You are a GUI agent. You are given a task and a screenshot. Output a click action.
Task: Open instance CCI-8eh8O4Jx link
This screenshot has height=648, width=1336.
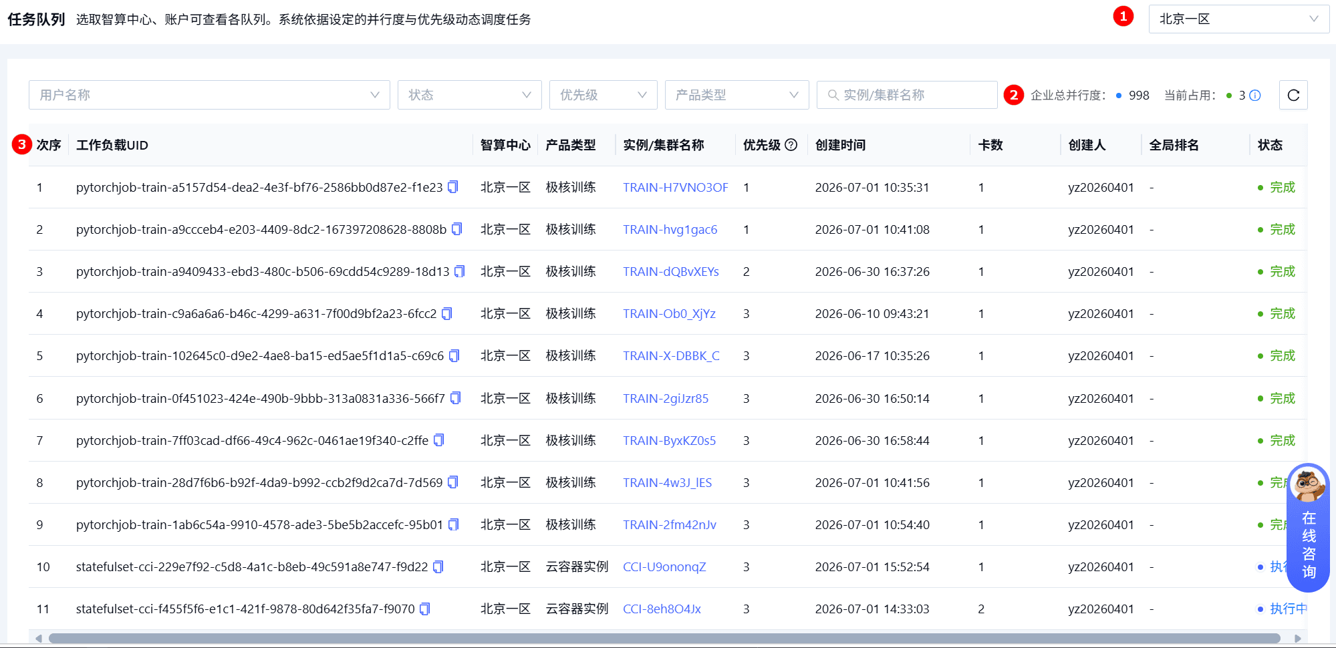[x=662, y=609]
